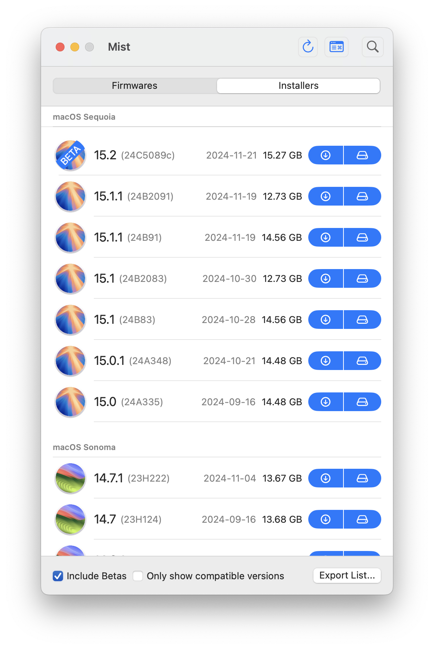The width and height of the screenshot is (434, 649).
Task: Enable Only show compatible versions
Action: 138,576
